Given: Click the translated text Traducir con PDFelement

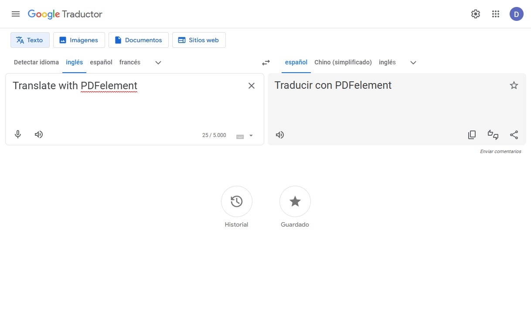Looking at the screenshot, I should 333,85.
